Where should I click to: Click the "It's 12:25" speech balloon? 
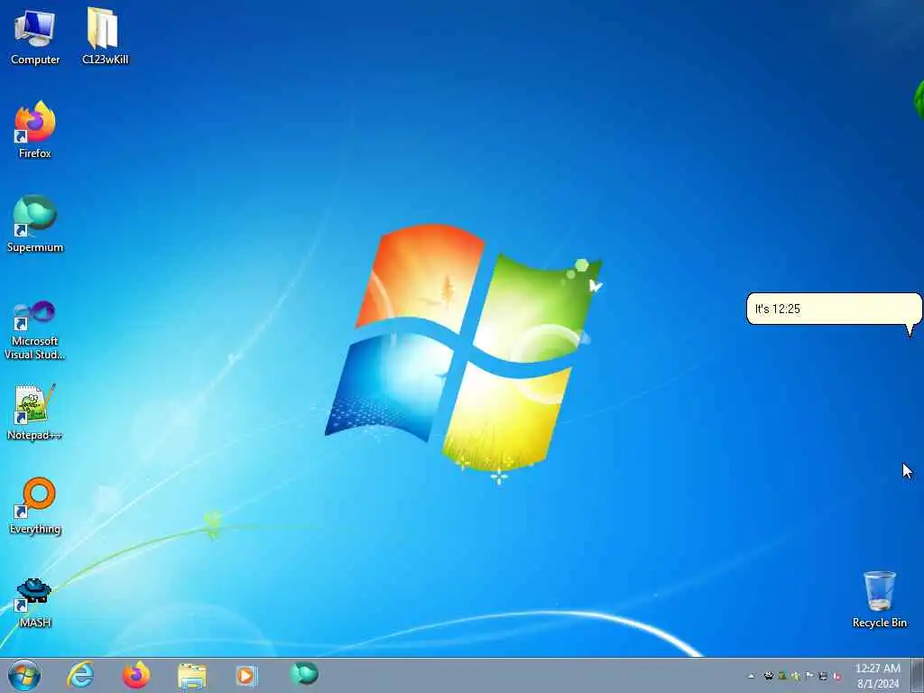point(834,309)
